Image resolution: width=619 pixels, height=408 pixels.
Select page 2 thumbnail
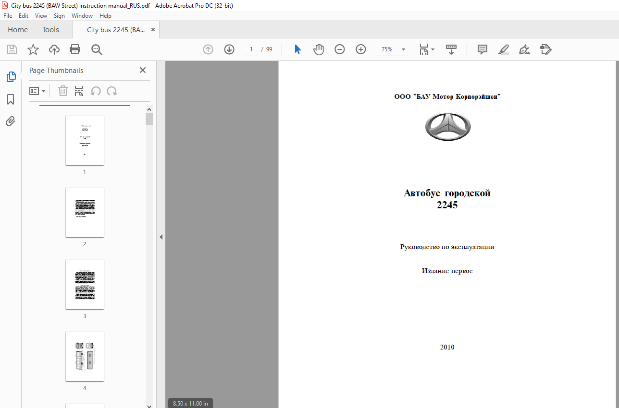point(85,212)
